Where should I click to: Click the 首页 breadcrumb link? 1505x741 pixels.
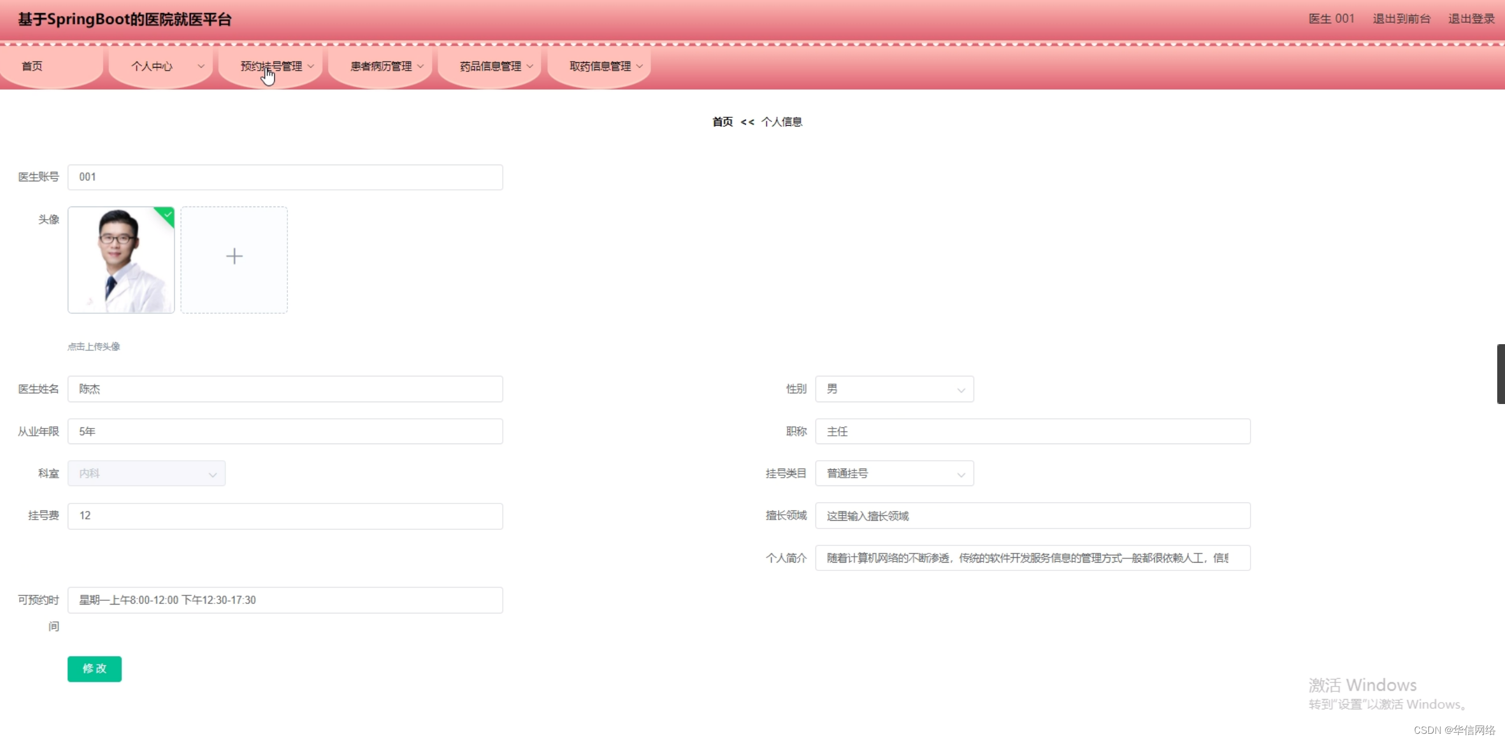722,122
